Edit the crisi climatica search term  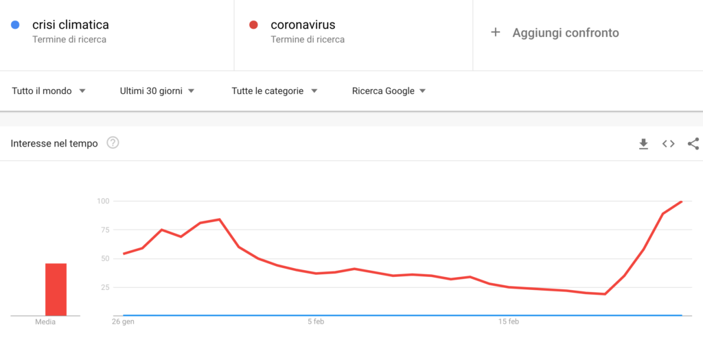click(x=71, y=24)
